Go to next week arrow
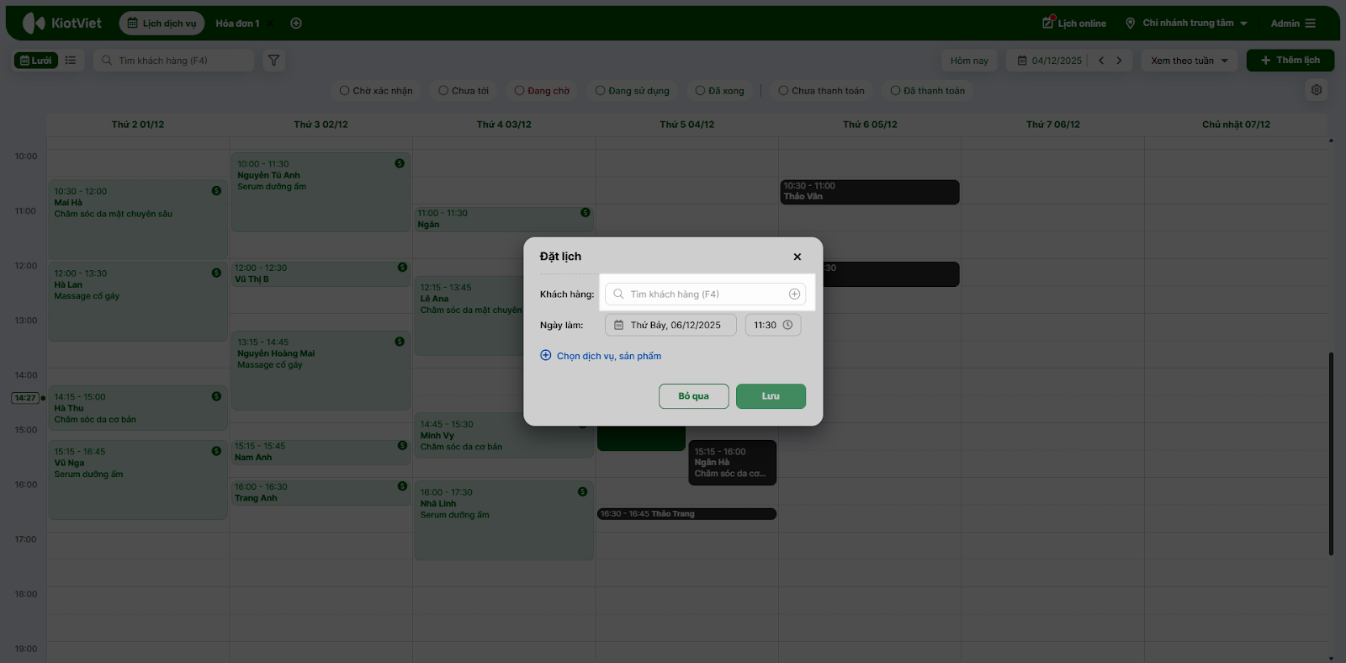The width and height of the screenshot is (1346, 663). pos(1119,61)
